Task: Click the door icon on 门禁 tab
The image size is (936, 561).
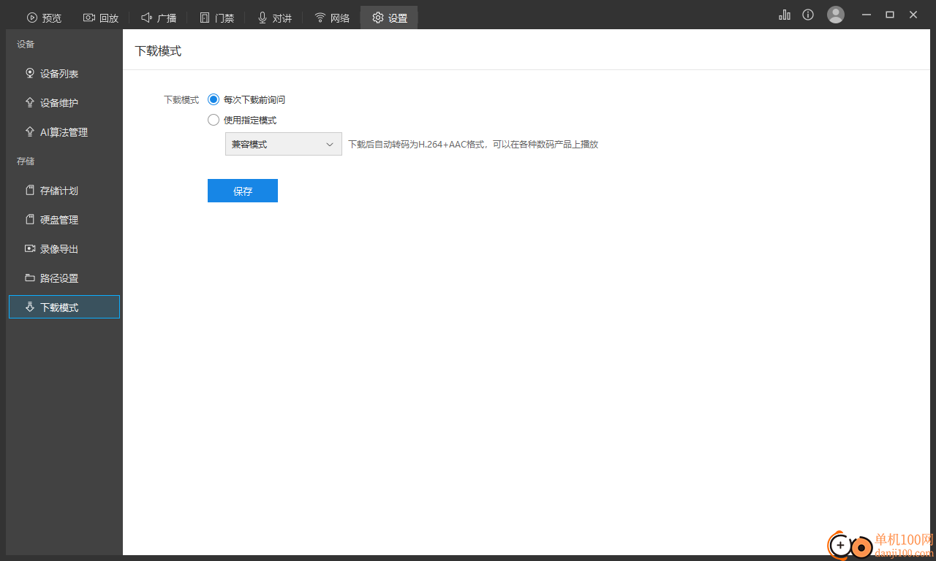Action: [205, 18]
